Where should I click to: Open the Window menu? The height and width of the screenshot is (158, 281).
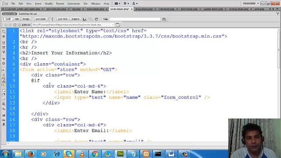[x=96, y=4]
